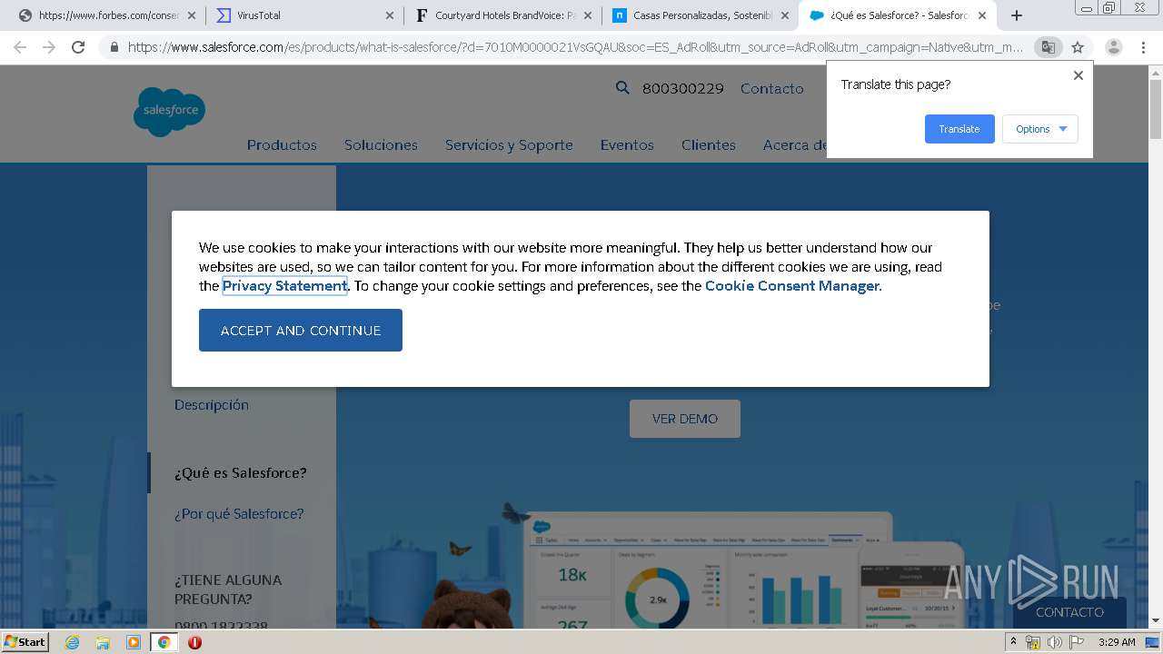Click the taskbar clock showing 3:29 AM
This screenshot has width=1163, height=654.
pyautogui.click(x=1117, y=642)
